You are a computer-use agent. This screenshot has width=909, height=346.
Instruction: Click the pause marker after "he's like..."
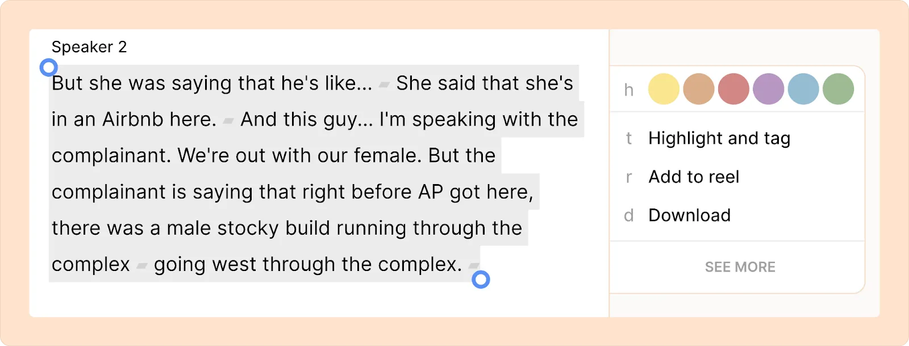[x=384, y=85]
